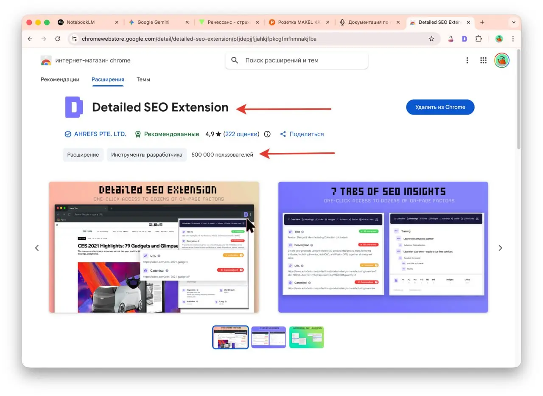Viewport: 543px width, 396px height.
Task: Switch to Расширения tab
Action: tap(108, 79)
